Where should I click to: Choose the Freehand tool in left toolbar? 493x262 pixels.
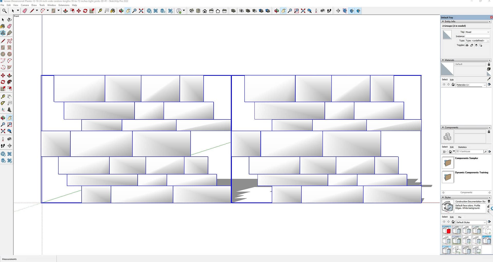[10, 41]
